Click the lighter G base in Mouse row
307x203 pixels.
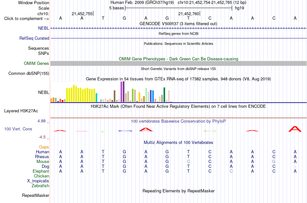(274, 162)
